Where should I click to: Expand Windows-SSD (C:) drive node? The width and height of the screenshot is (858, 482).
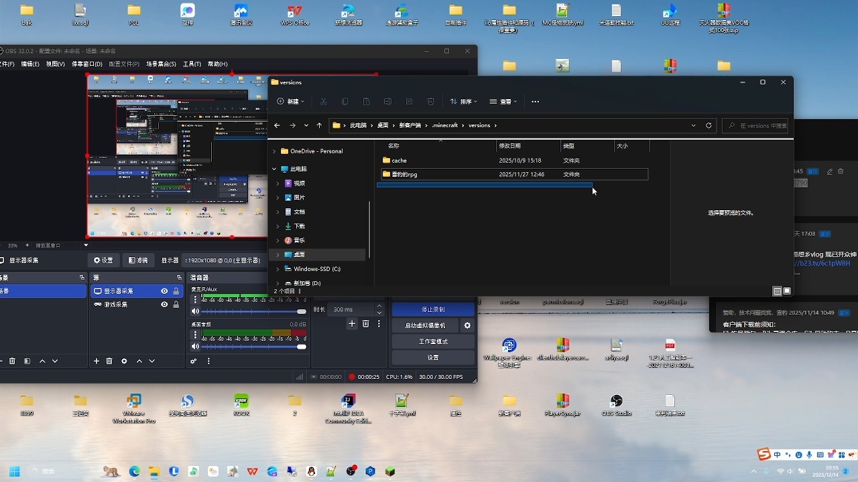click(x=278, y=269)
